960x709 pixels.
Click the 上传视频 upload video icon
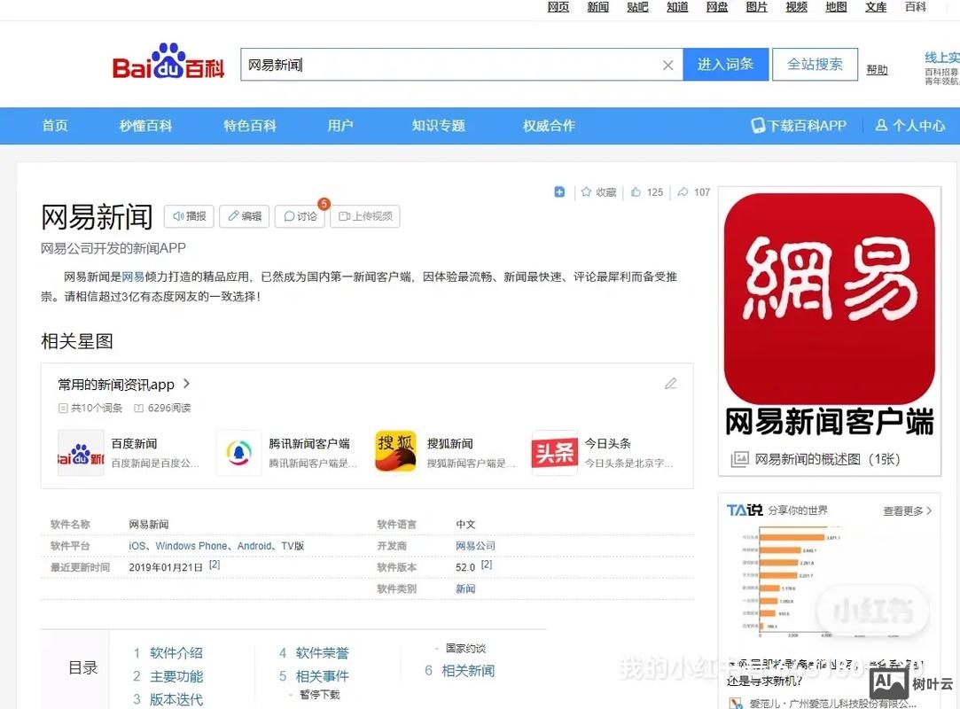point(345,216)
